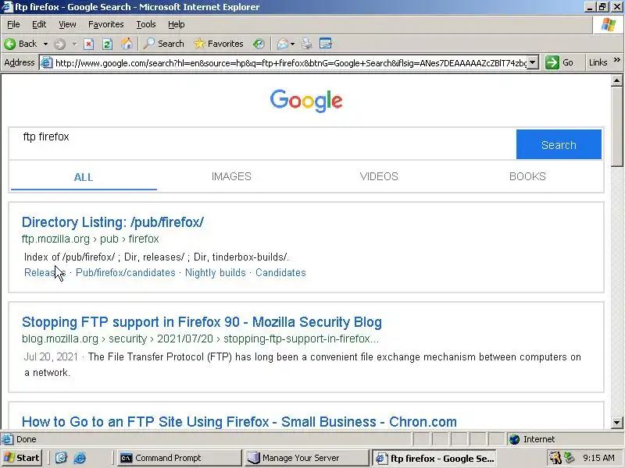Open the Forward history dropdown arrow
The image size is (625, 468).
coord(74,44)
